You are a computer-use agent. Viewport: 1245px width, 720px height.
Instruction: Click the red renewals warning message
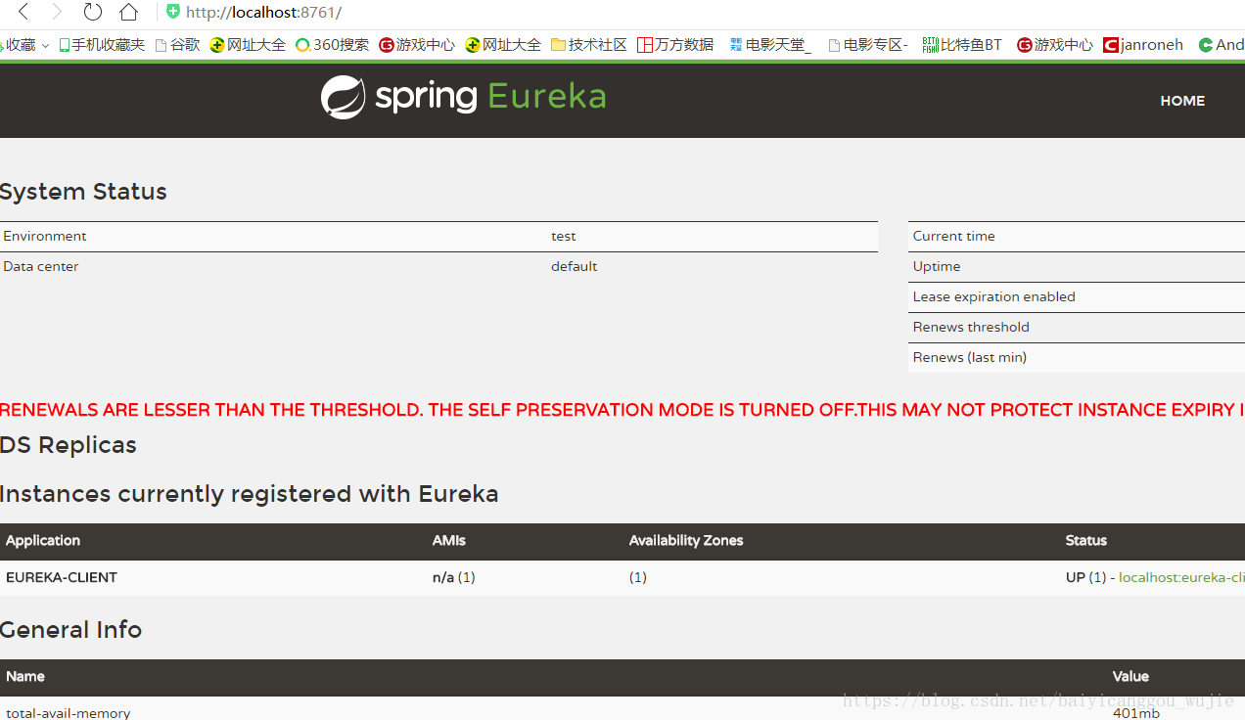point(622,410)
